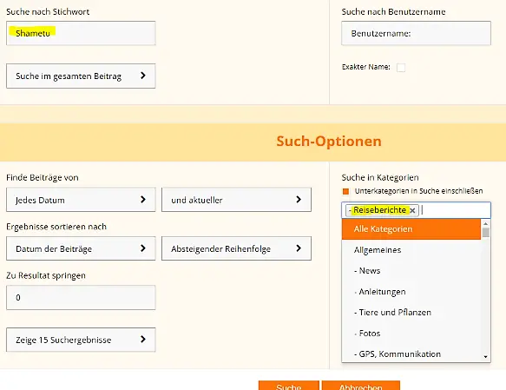Screen dimensions: 506x390
Task: Select the Anleitungen category
Action: (x=411, y=292)
